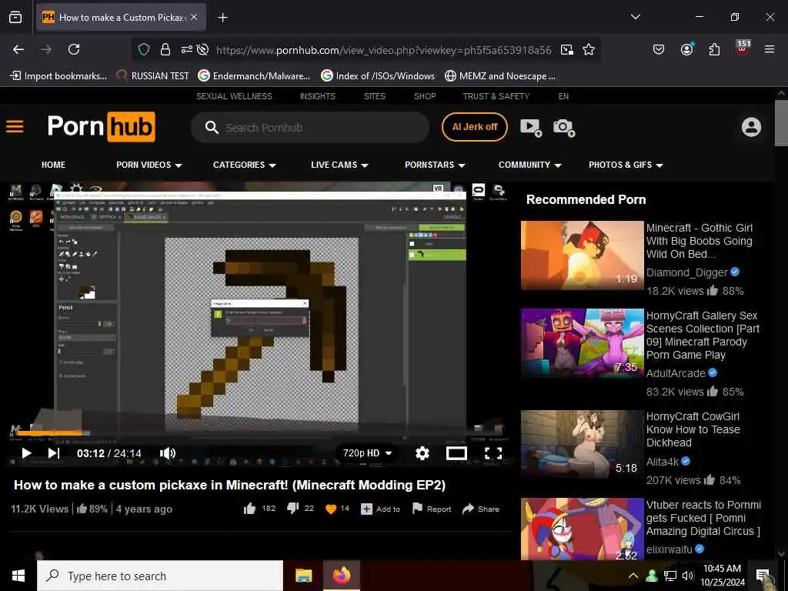Image resolution: width=788 pixels, height=591 pixels.
Task: Open Trust & Safety link
Action: 496,96
